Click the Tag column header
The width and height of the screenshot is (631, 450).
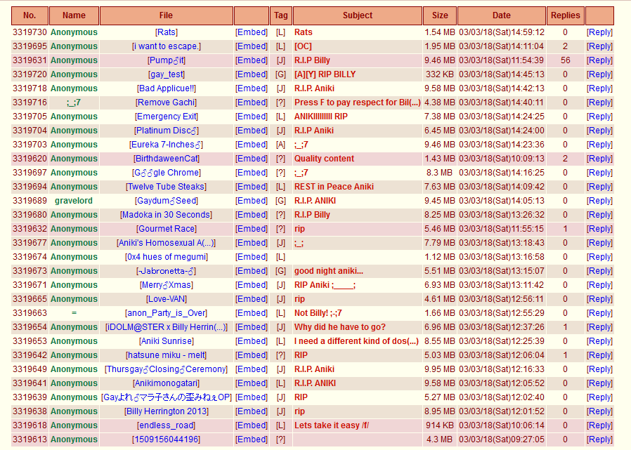click(x=280, y=15)
